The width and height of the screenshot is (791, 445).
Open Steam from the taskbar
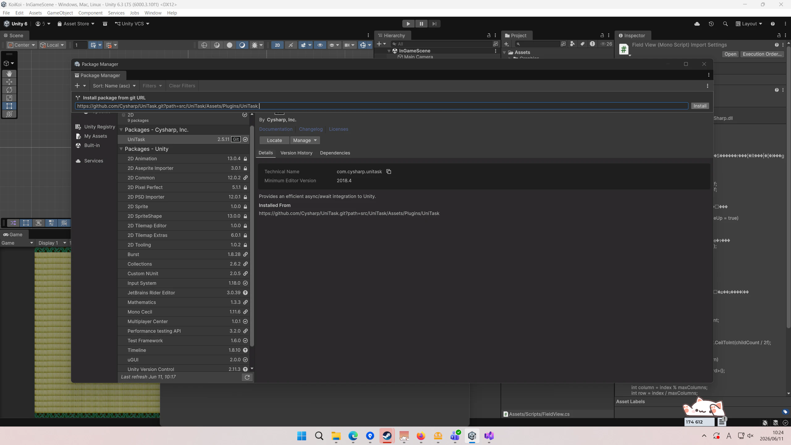pos(387,436)
